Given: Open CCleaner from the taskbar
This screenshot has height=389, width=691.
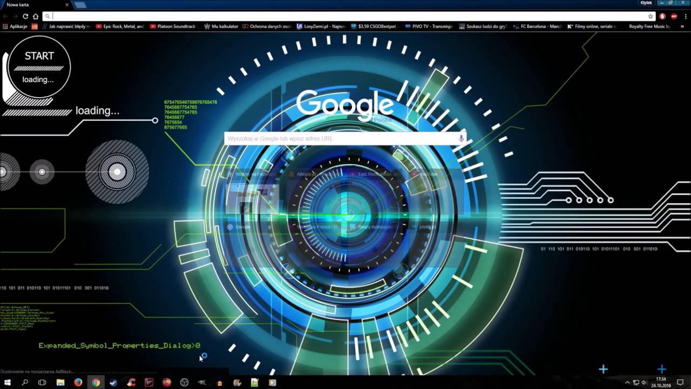Looking at the screenshot, I should (131, 383).
